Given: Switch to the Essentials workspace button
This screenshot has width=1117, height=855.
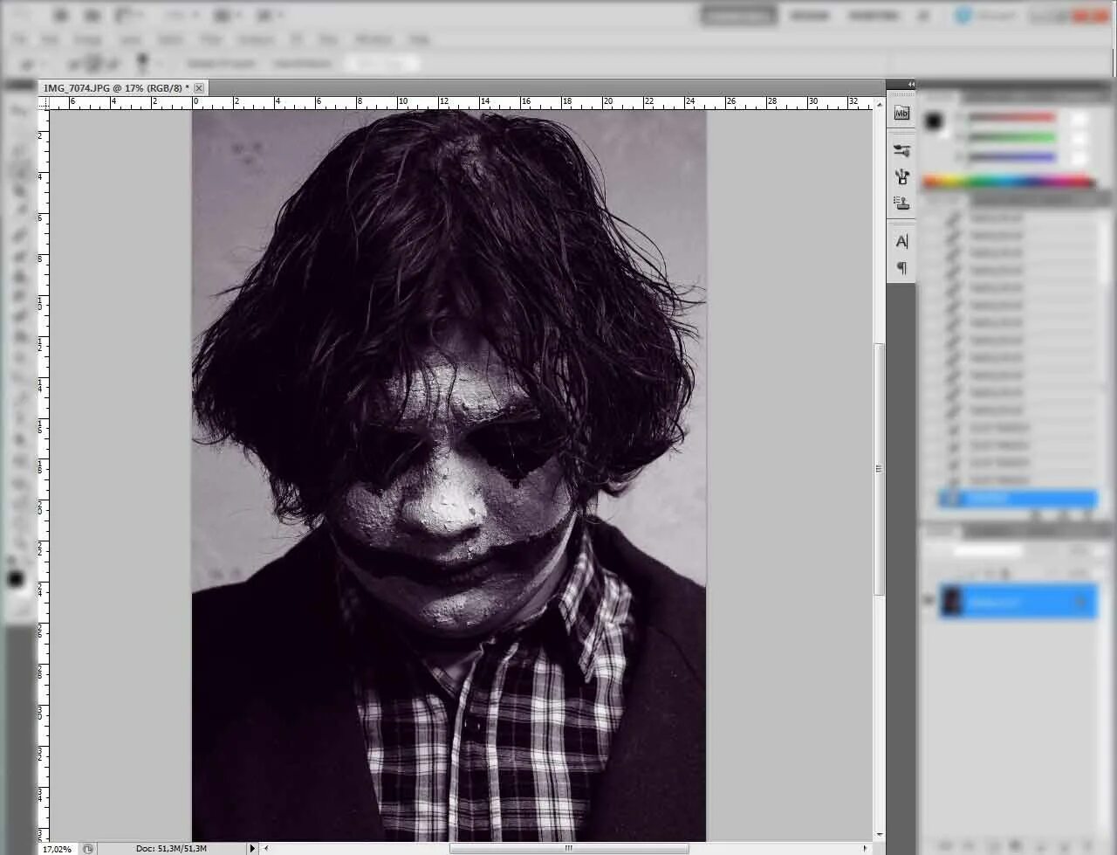Looking at the screenshot, I should point(738,16).
